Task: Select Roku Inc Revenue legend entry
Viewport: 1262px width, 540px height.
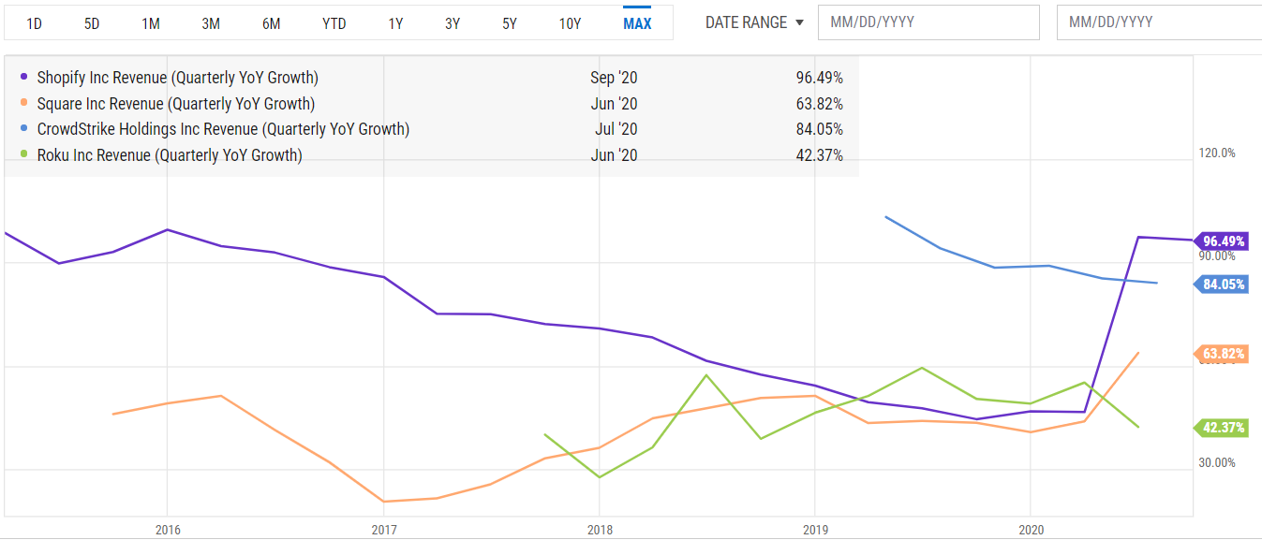Action: (x=170, y=155)
